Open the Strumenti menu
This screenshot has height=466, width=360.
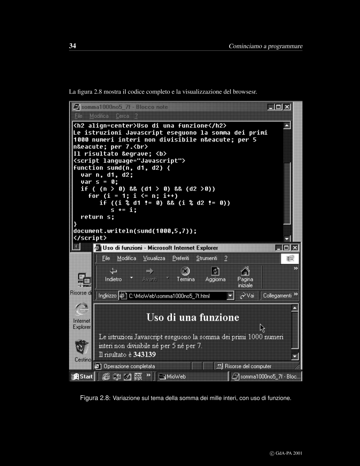click(207, 258)
